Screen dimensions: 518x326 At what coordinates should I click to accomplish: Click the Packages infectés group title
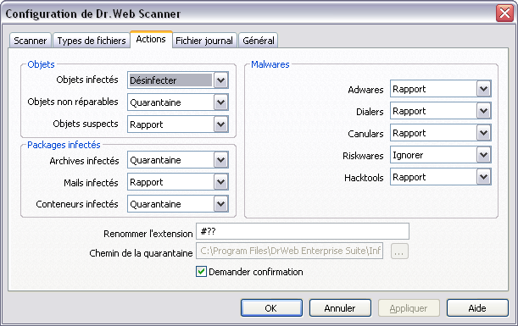pos(64,145)
